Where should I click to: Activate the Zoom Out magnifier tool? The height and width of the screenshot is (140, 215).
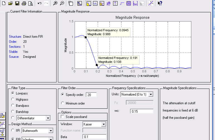pyautogui.click(x=62, y=3)
